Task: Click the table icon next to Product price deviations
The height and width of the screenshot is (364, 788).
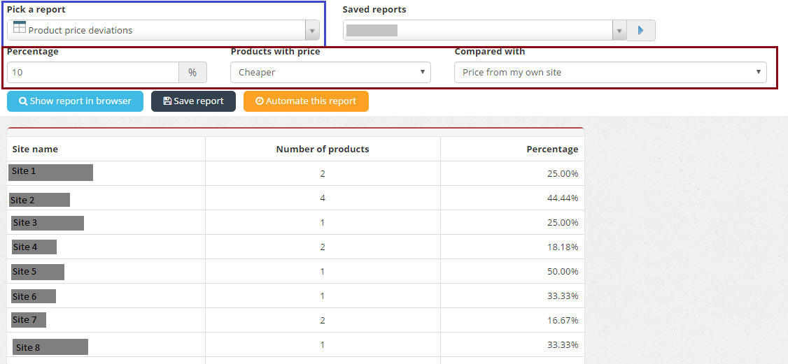Action: tap(19, 27)
